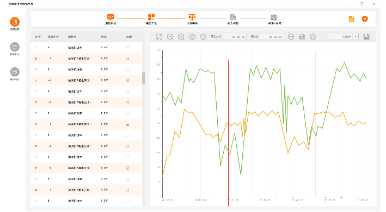Open the second gray sidebar icon
Viewport: 386px width, 212px height.
point(15,47)
